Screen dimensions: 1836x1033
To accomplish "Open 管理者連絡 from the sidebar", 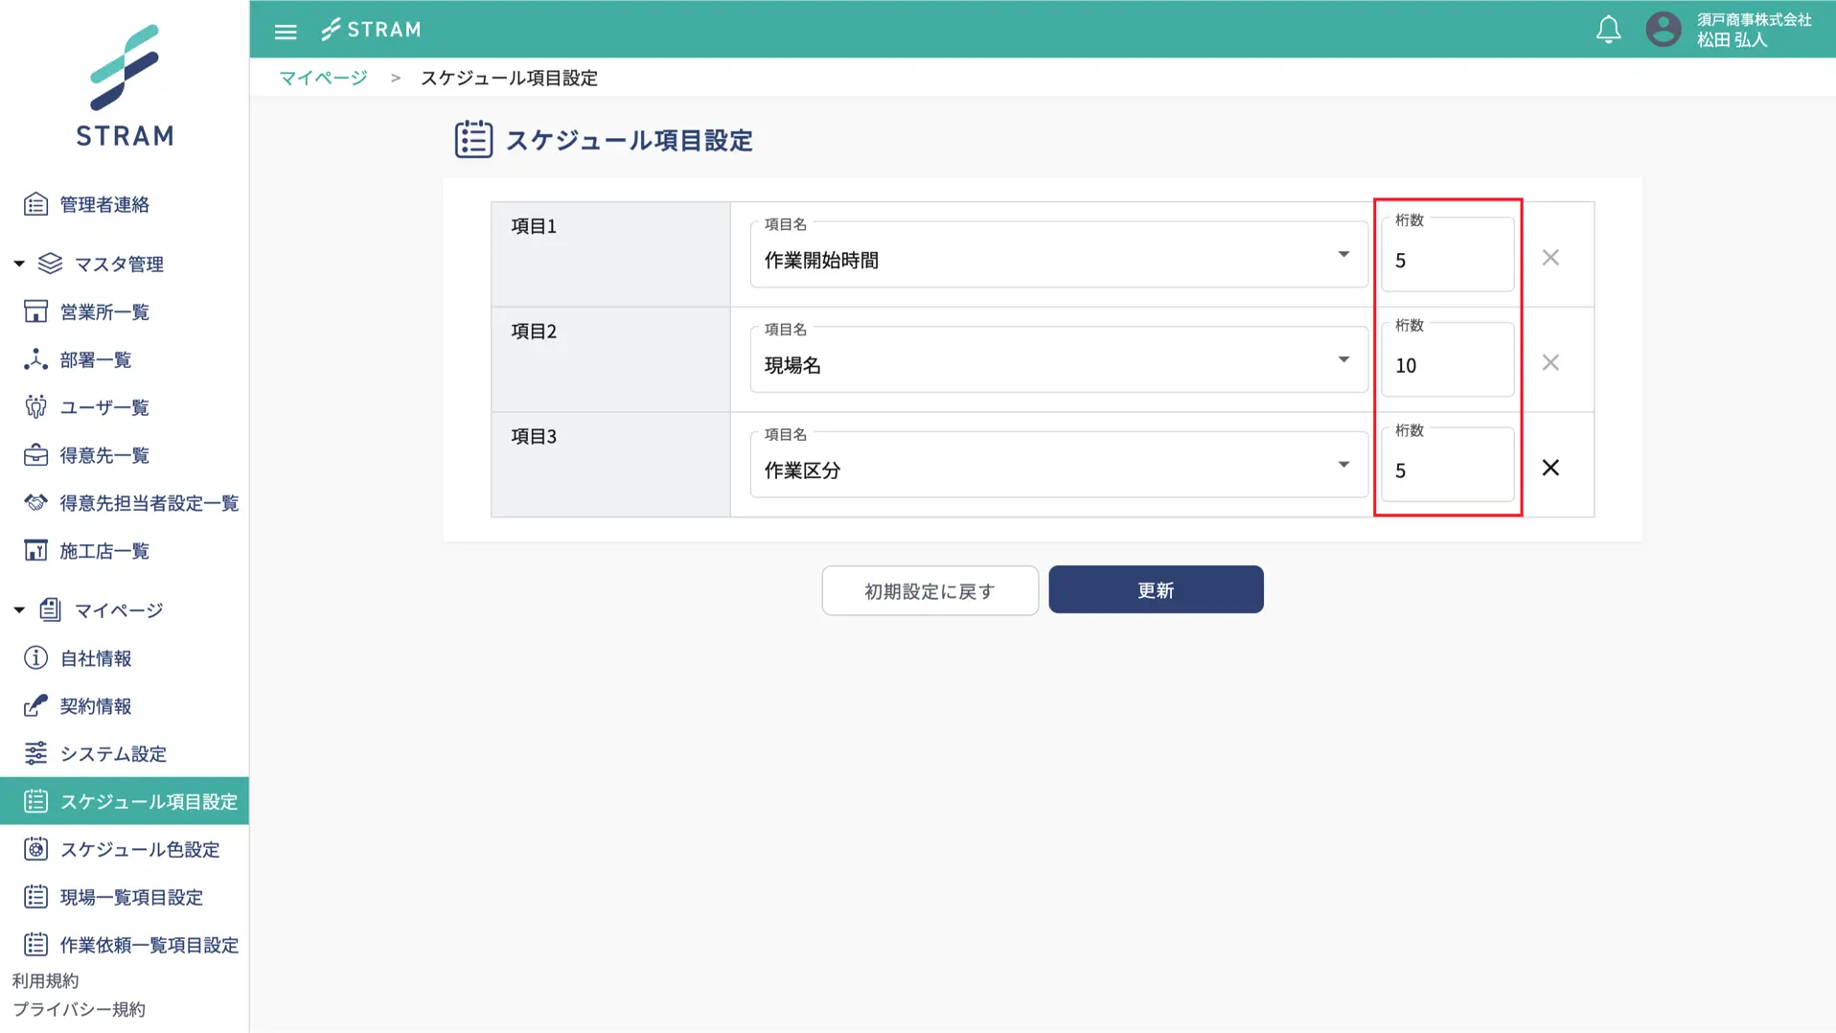I will point(104,204).
